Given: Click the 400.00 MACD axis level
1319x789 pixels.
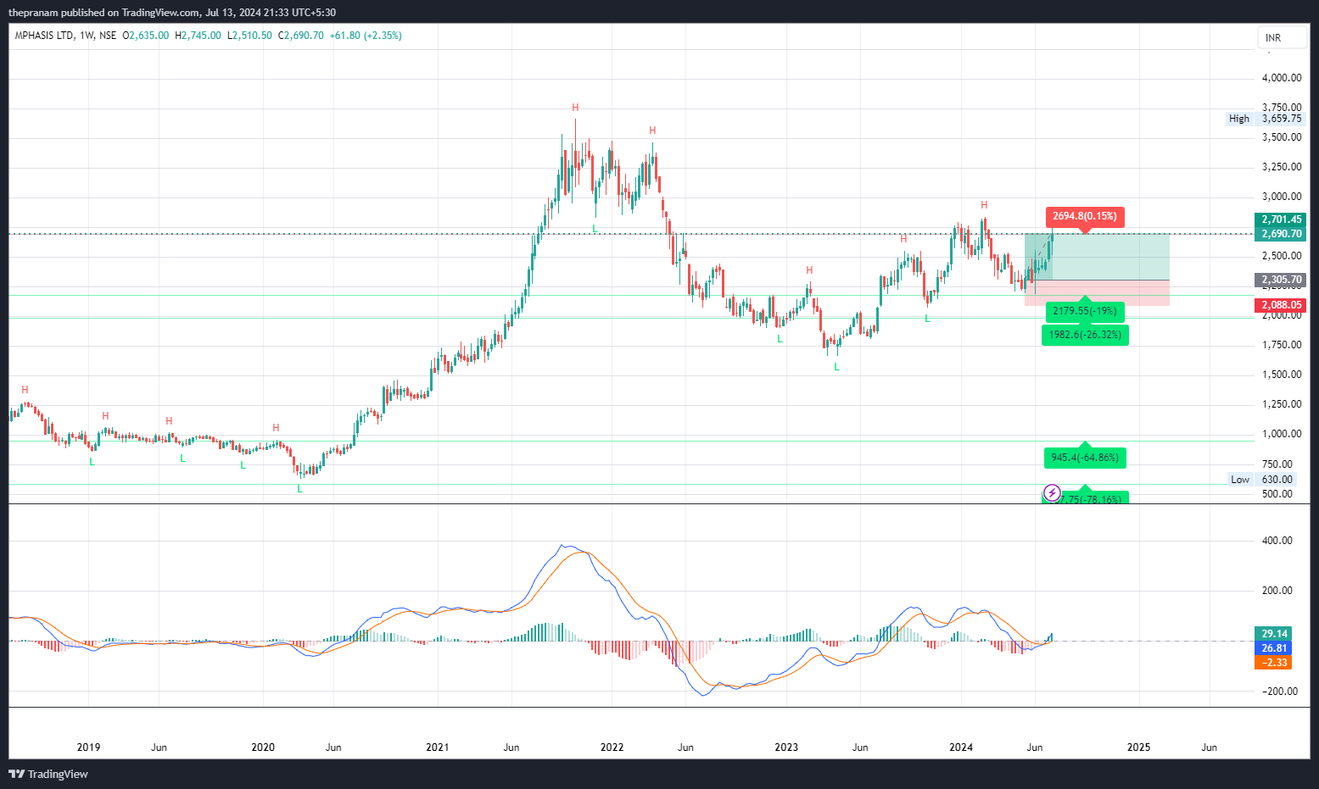Looking at the screenshot, I should coord(1278,541).
